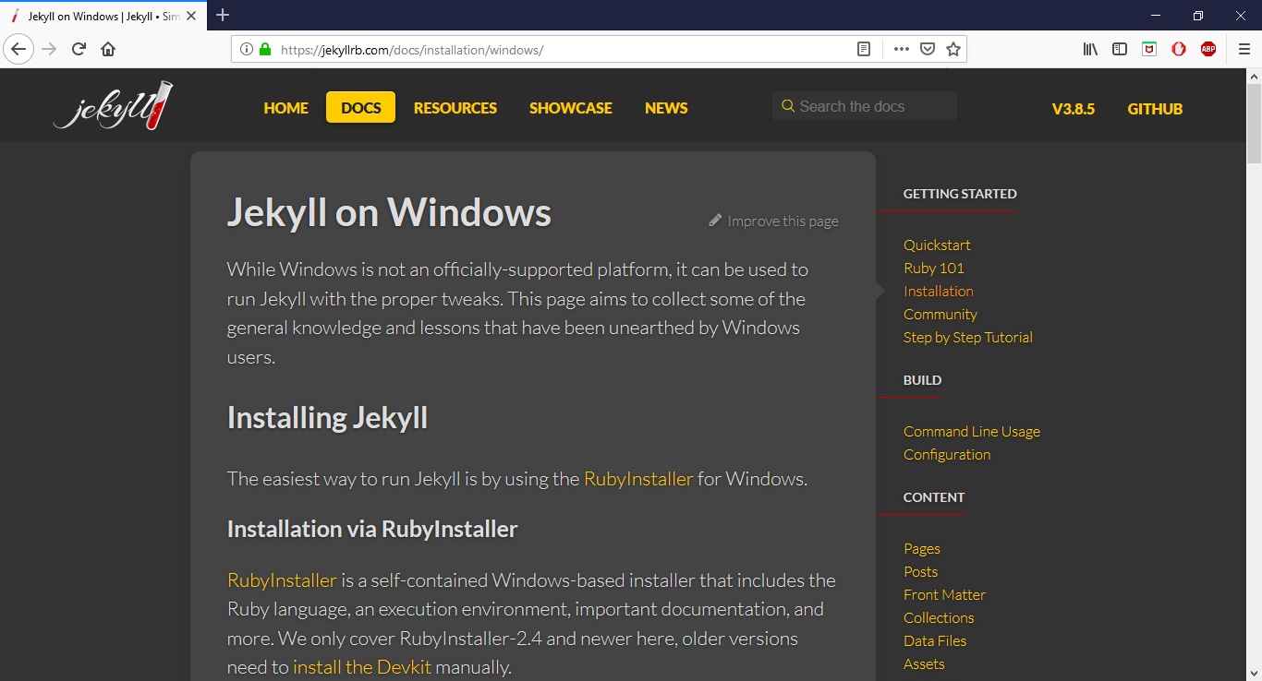
Task: Save page to Pocket icon
Action: pos(928,50)
